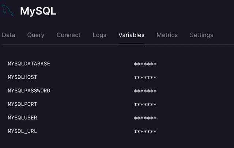The width and height of the screenshot is (234, 148).
Task: Click the MySQL service title
Action: click(38, 11)
